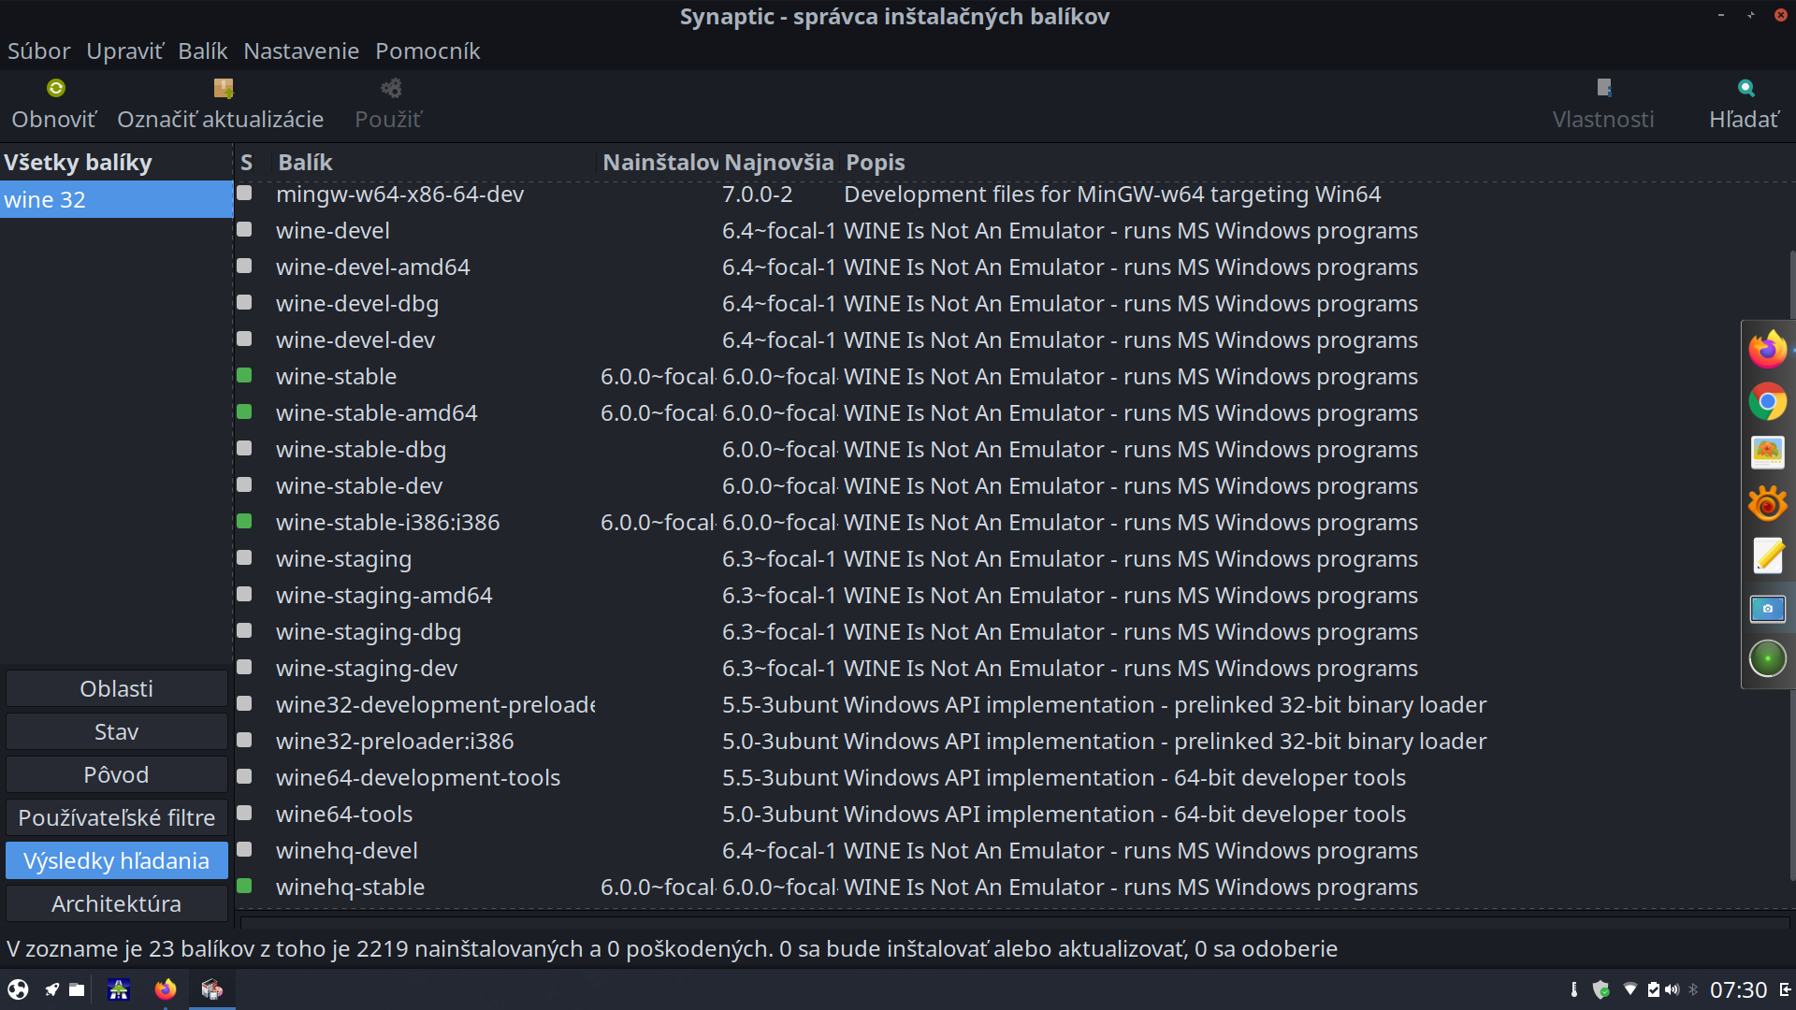Launch Firefox from the side dock
The height and width of the screenshot is (1010, 1796).
pyautogui.click(x=1767, y=350)
